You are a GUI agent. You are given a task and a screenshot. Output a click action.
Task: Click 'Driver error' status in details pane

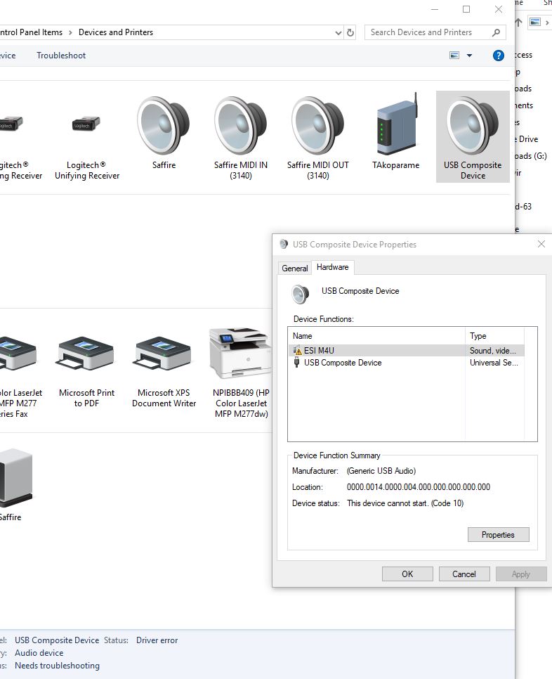pos(157,640)
